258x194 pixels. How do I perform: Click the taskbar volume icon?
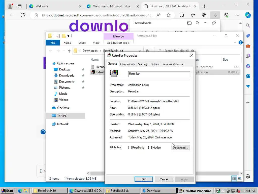point(238,191)
